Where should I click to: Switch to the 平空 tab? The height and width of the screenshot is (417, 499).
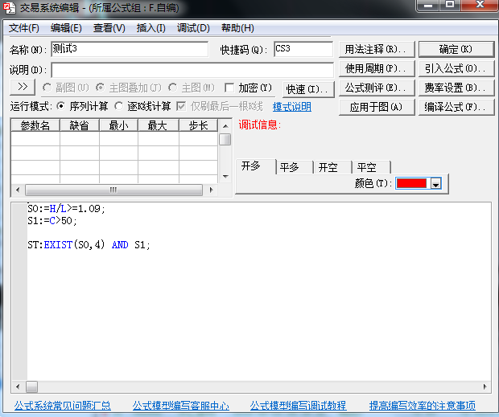click(x=371, y=167)
